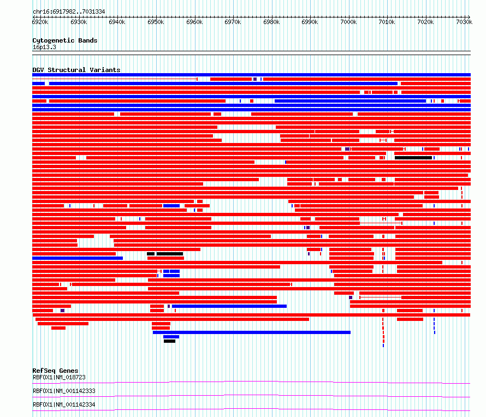The image size is (486, 417).
Task: Click the 6930k ruler label
Action: coord(79,22)
